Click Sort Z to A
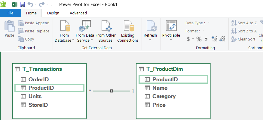 click(244, 31)
